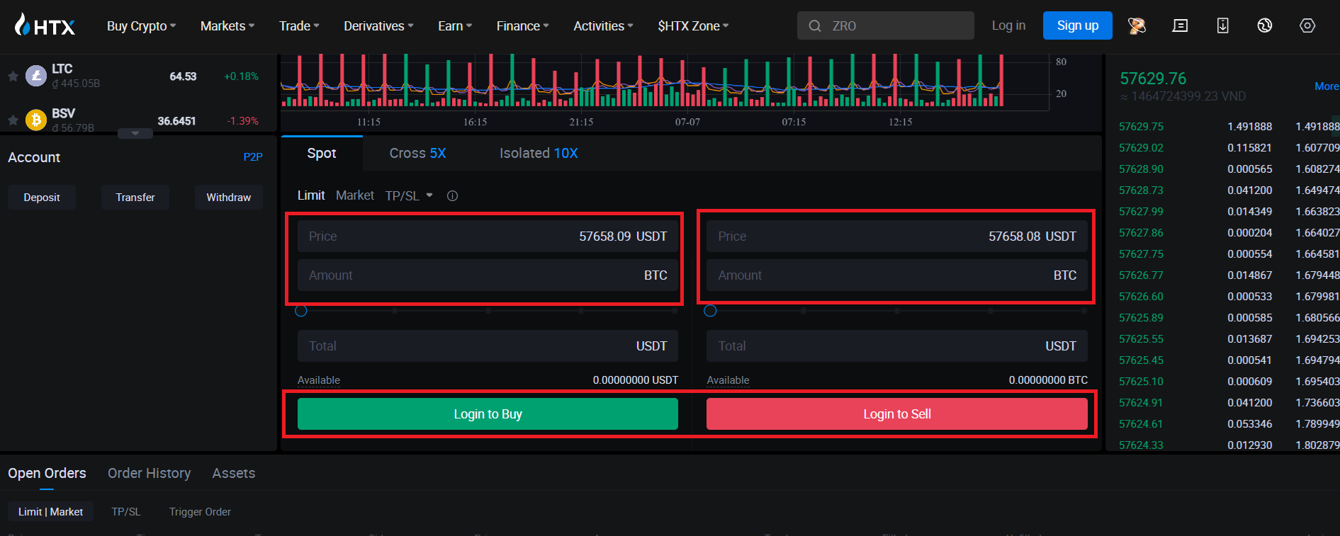Screen dimensions: 1340x536
Task: Favorite BSV with the star icon
Action: 13,120
